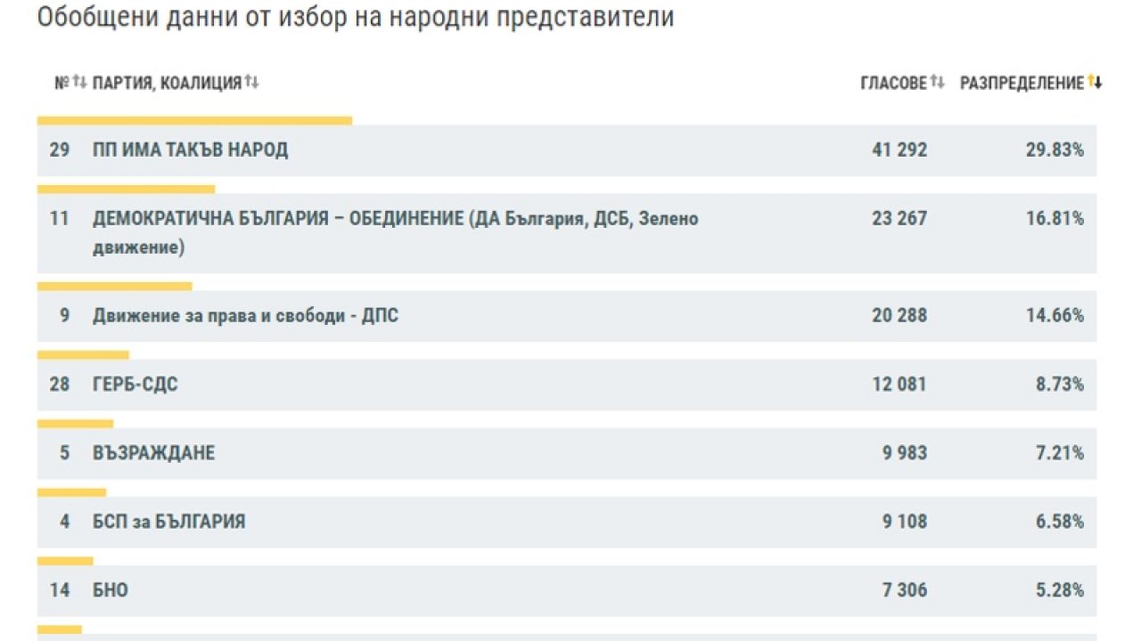Click the sort arrows beside РАЗПРЕДЕЛЕНИЕ header
Image resolution: width=1141 pixels, height=641 pixels.
(x=1095, y=83)
